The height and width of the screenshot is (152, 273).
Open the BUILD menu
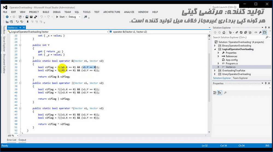pyautogui.click(x=46, y=12)
